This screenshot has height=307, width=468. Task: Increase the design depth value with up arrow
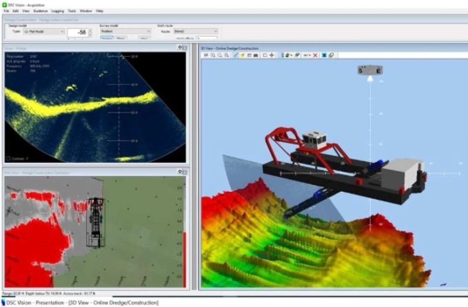(90, 30)
